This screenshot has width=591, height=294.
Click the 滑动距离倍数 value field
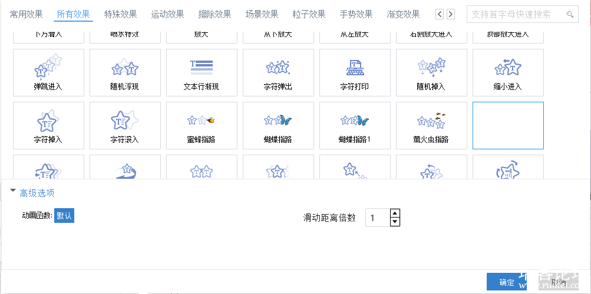378,218
